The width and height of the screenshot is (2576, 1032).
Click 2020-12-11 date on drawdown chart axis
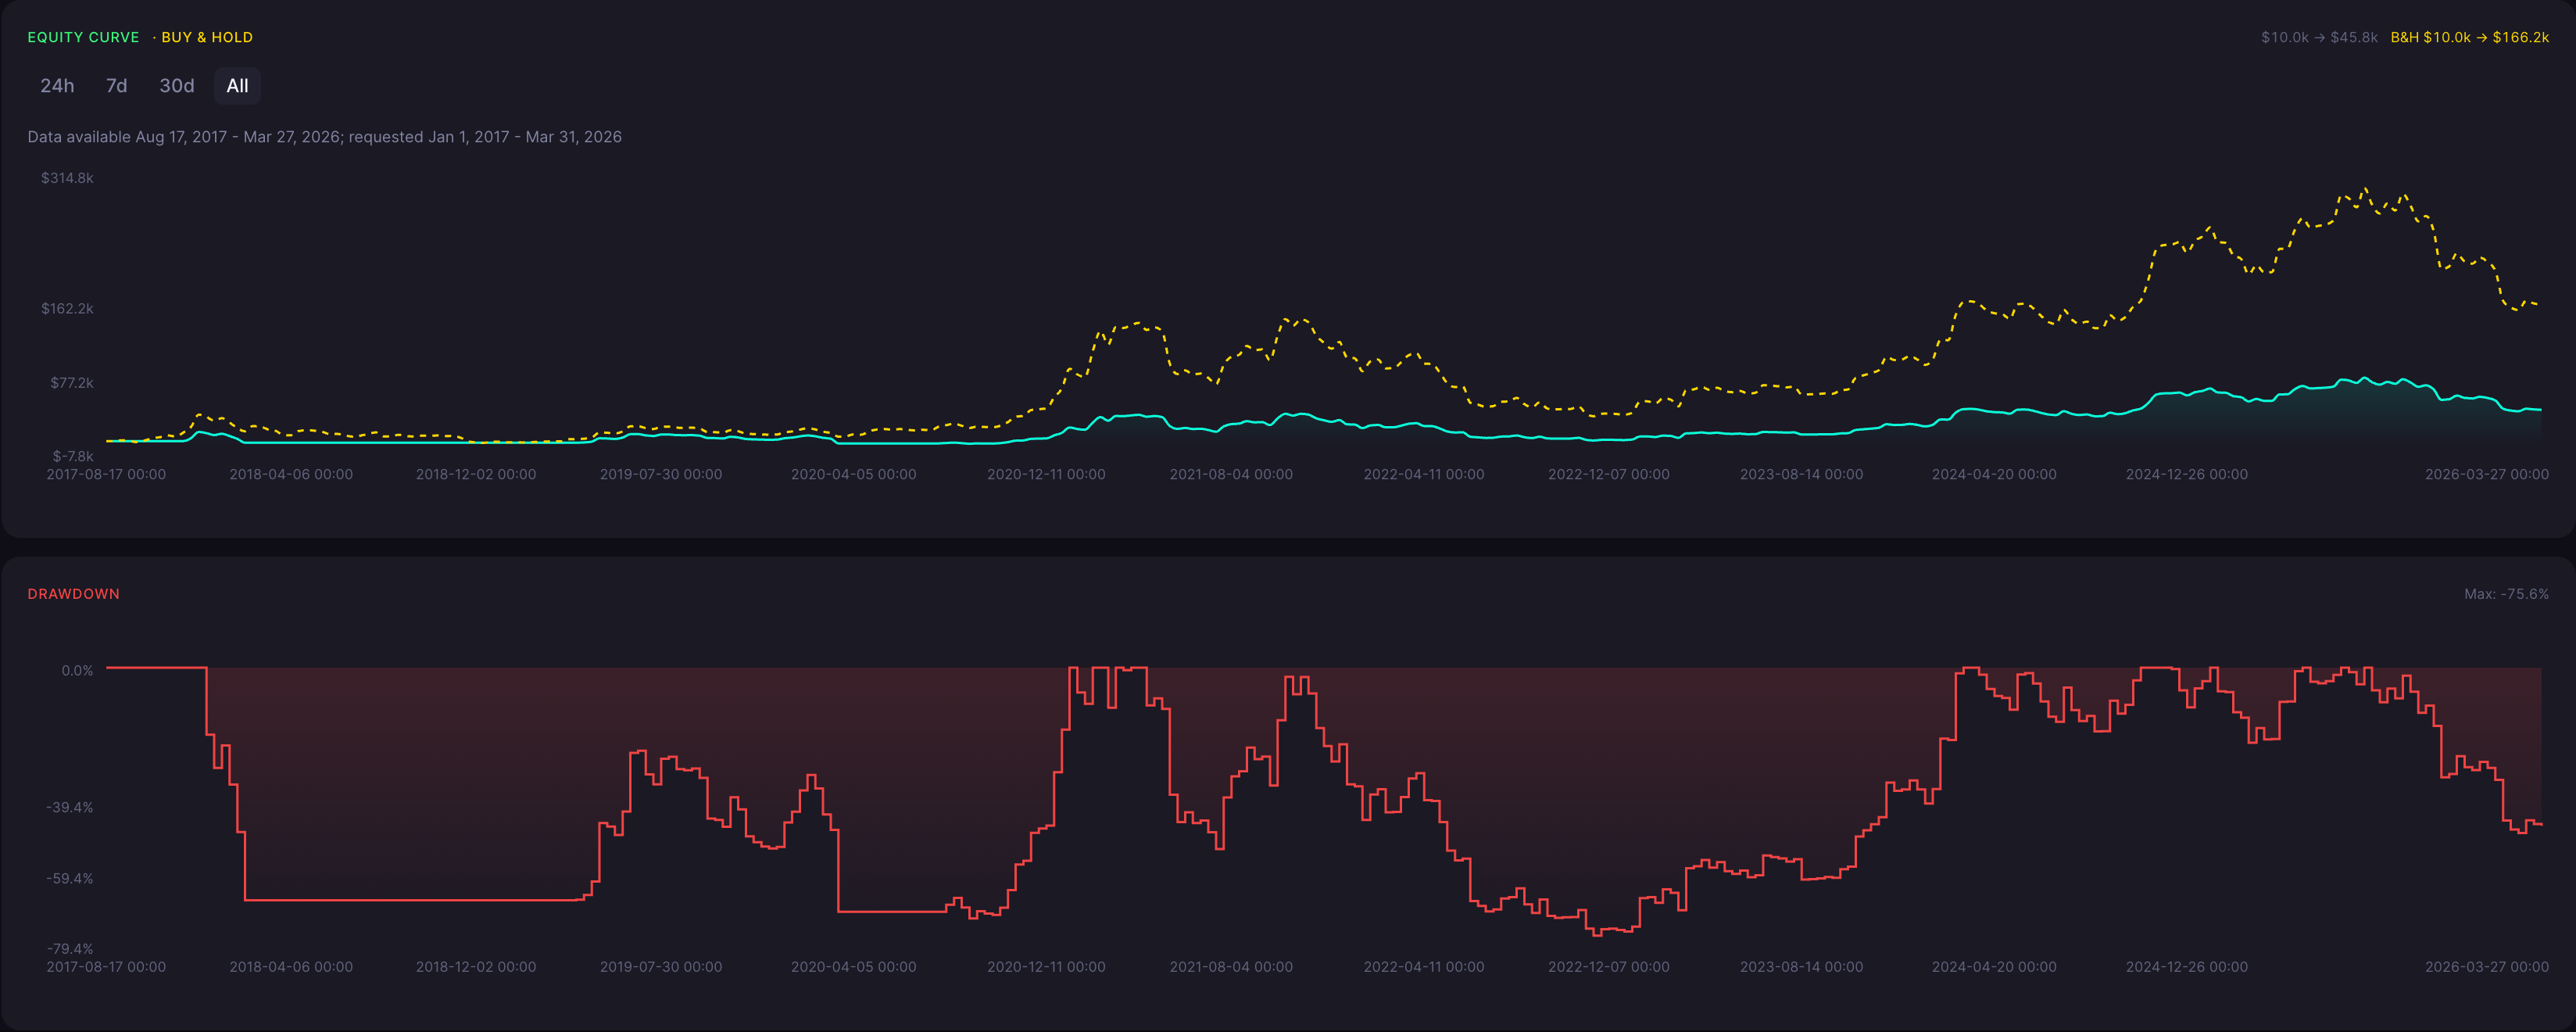click(1046, 967)
